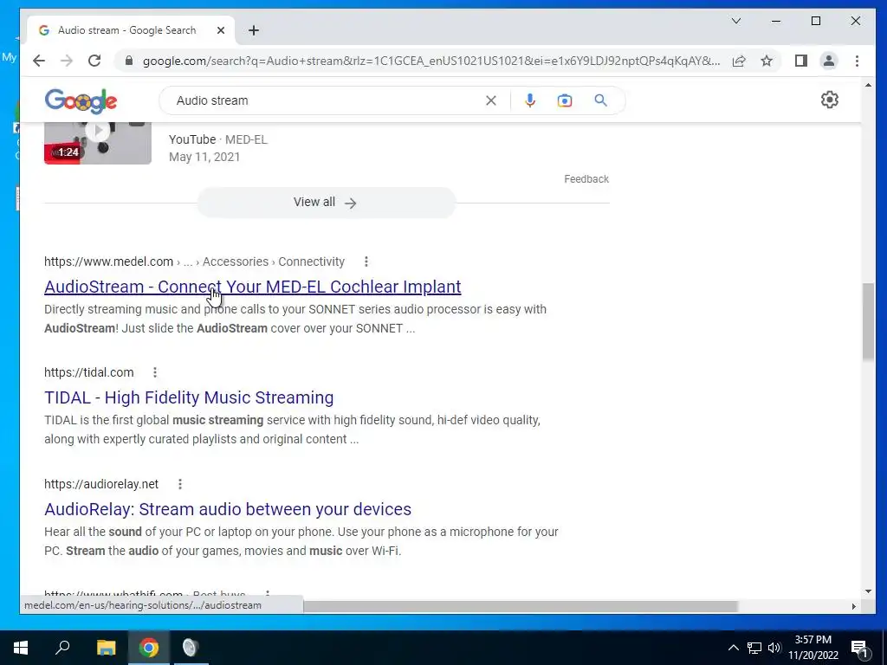The height and width of the screenshot is (665, 887).
Task: Open Chrome side panel
Action: click(x=801, y=61)
